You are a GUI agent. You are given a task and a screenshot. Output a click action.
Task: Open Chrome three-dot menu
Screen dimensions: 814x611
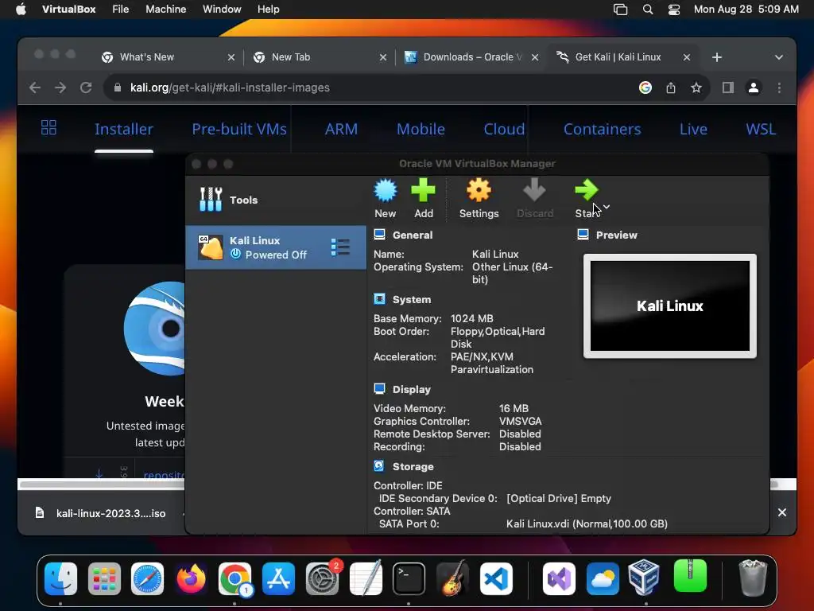779,88
